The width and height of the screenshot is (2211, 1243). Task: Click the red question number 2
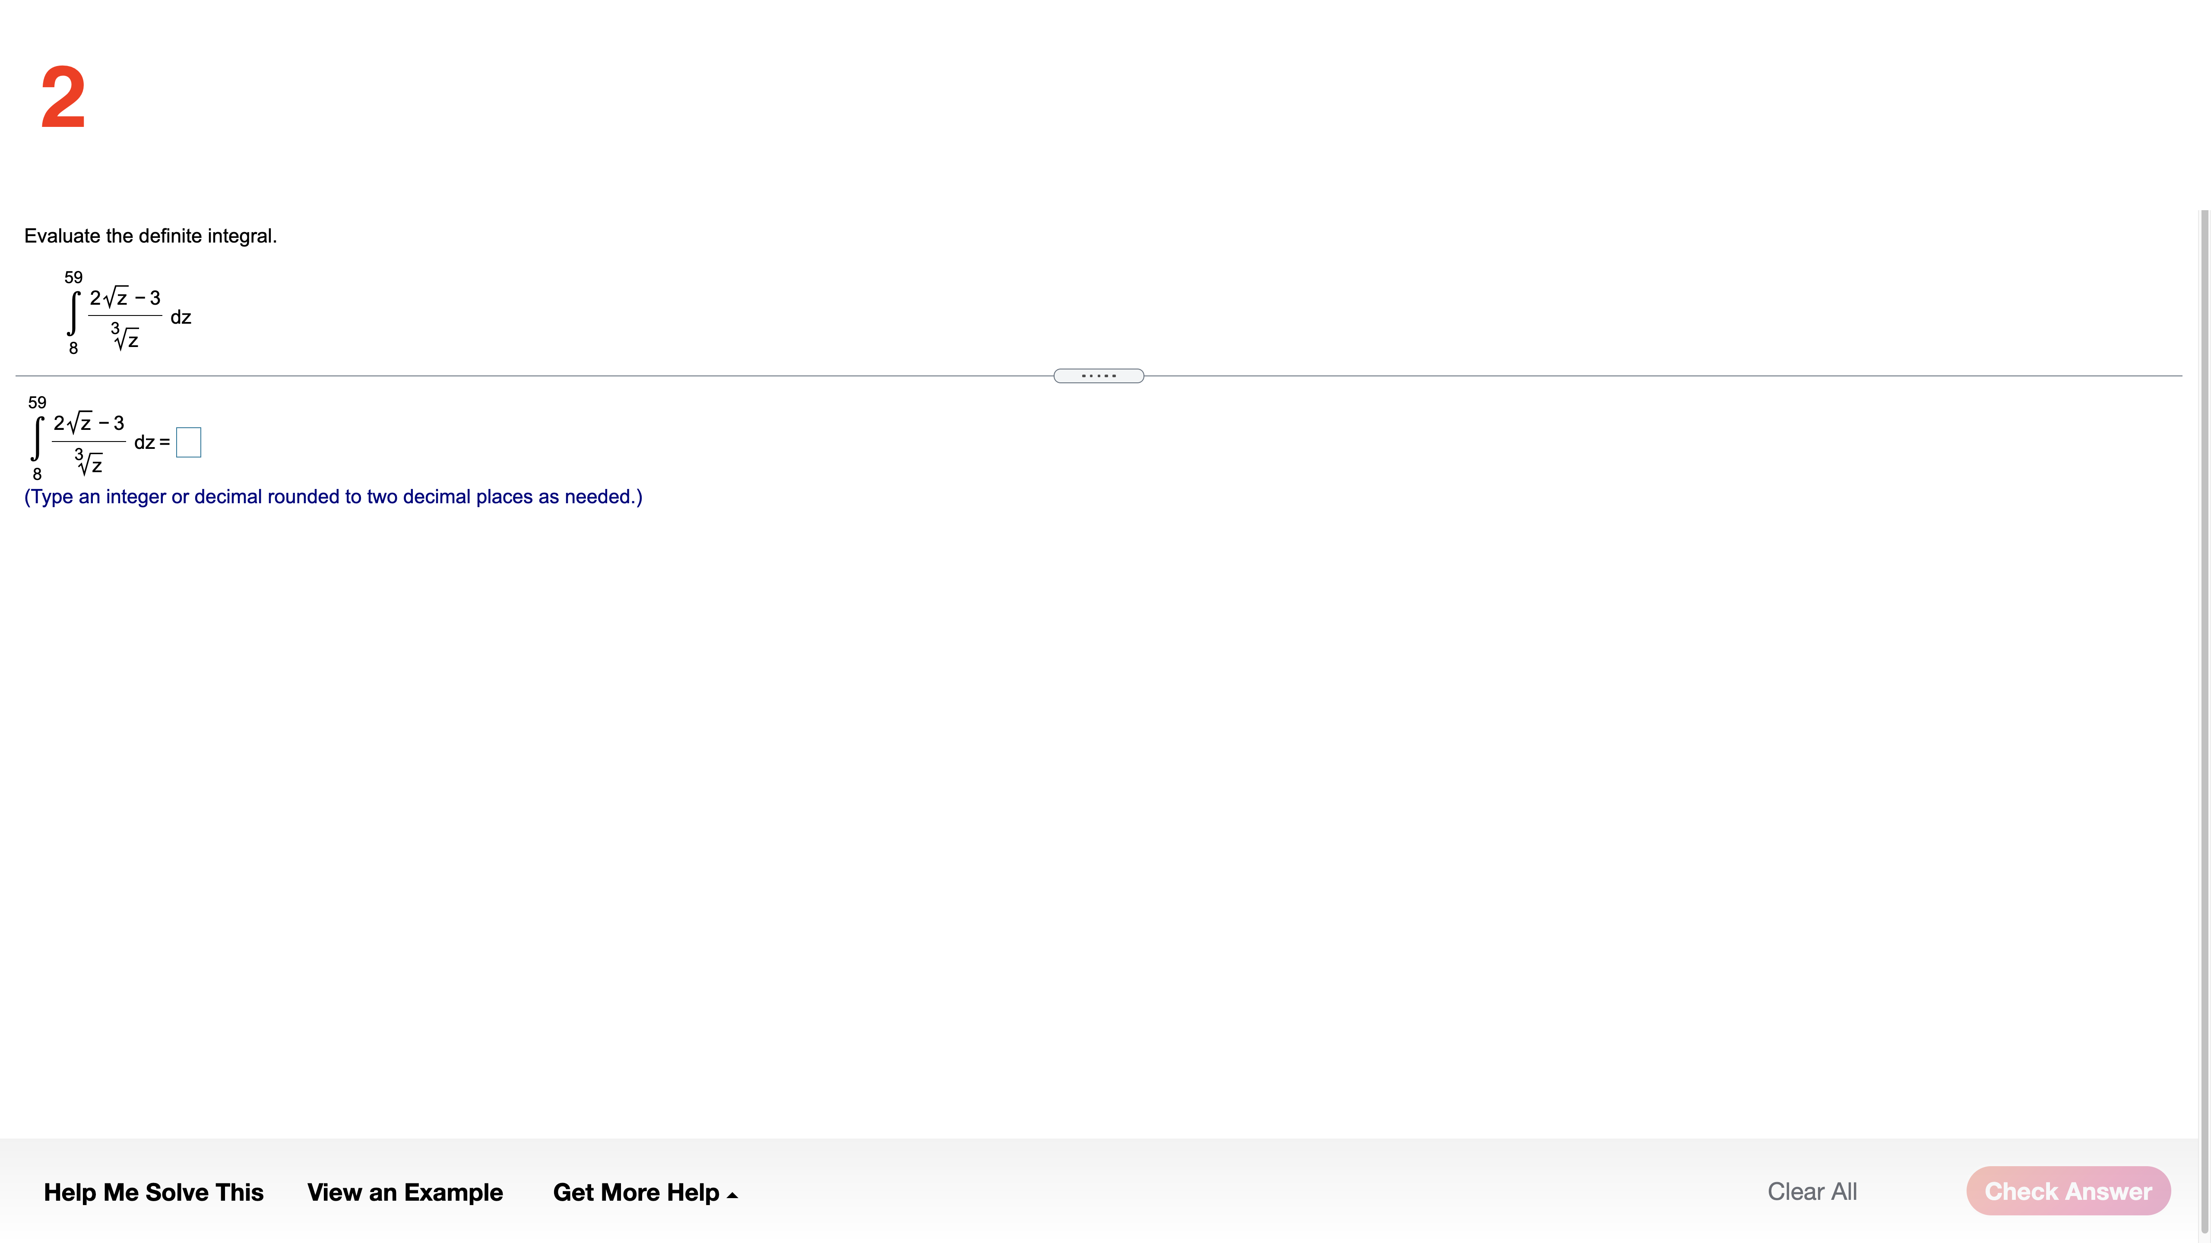point(63,98)
